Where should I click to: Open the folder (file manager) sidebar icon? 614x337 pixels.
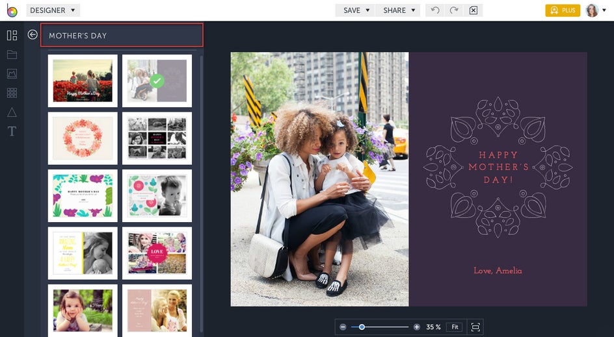click(x=12, y=55)
